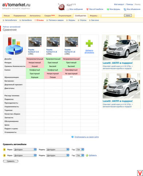Select the Отзывы submenu item

(39, 20)
